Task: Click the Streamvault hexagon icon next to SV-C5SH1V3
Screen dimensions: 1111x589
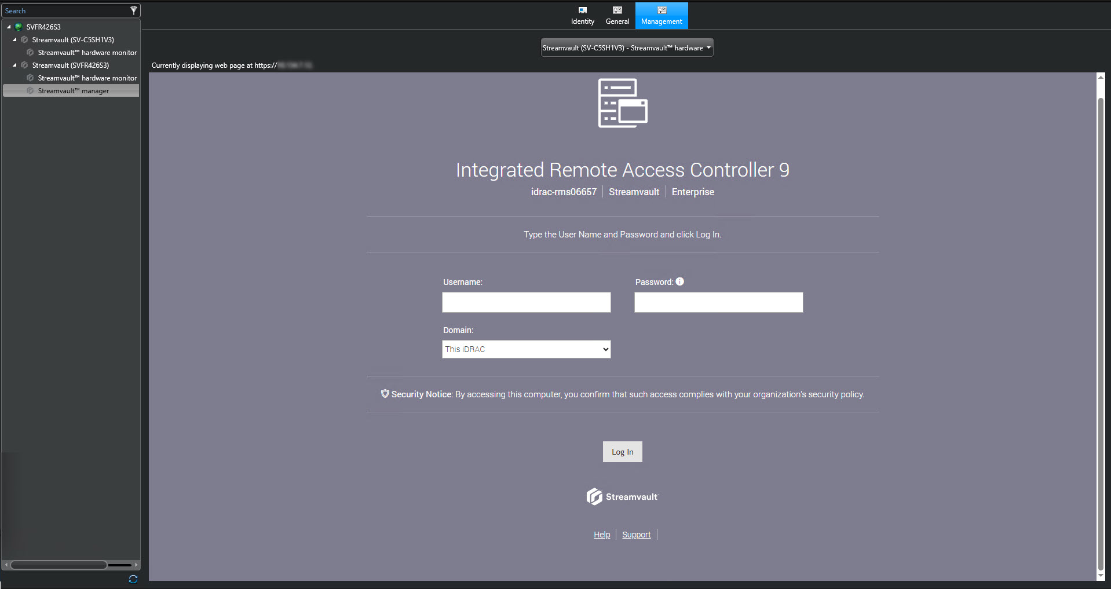Action: (x=24, y=39)
